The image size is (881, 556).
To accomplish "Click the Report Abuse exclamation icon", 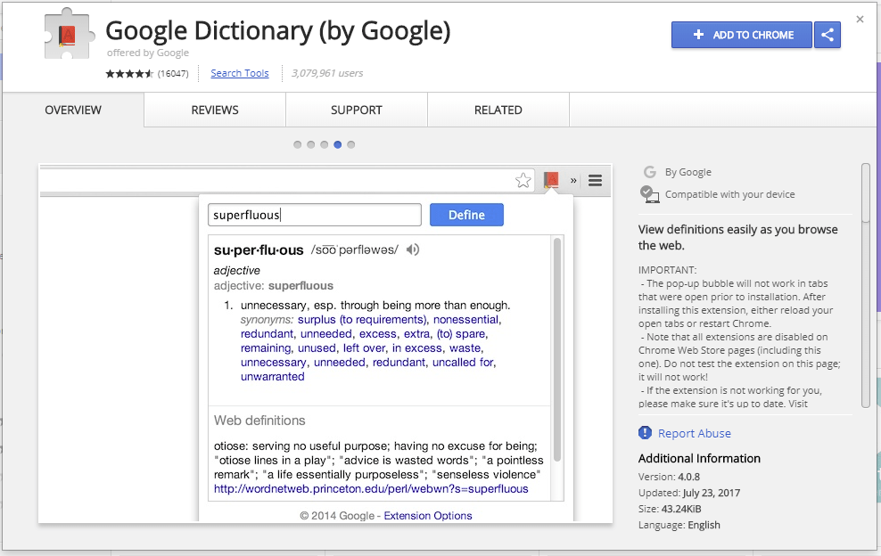I will coord(644,433).
